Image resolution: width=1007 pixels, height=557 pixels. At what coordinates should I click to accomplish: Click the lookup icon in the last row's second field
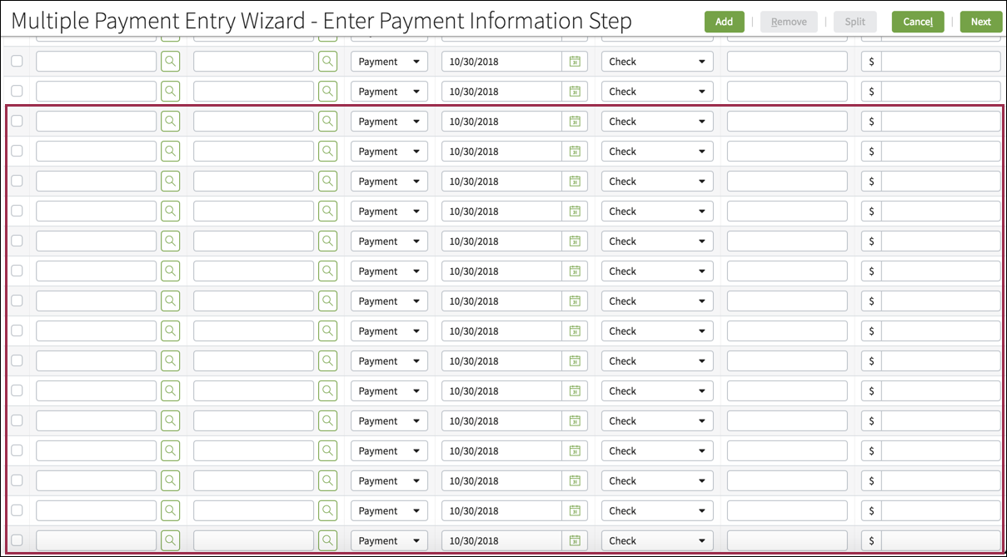[327, 540]
